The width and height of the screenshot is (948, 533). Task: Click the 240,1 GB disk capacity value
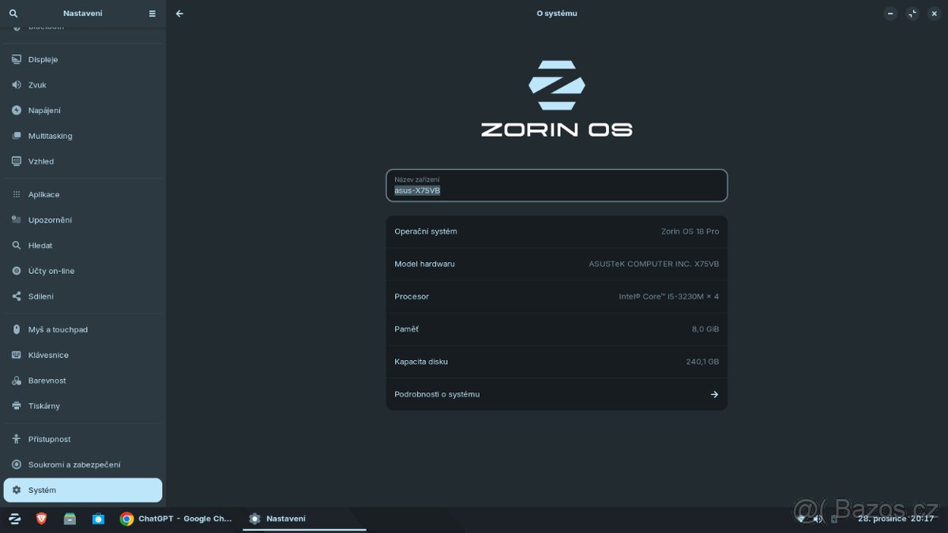tap(702, 362)
